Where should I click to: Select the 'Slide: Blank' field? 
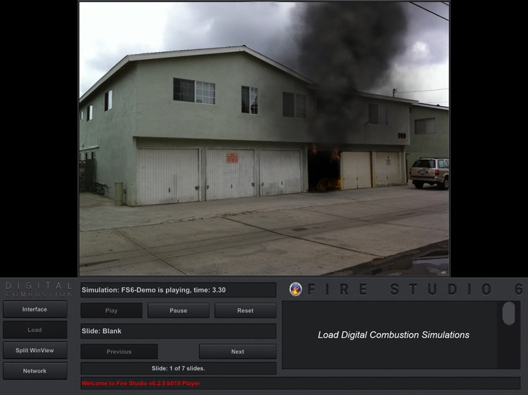[179, 331]
